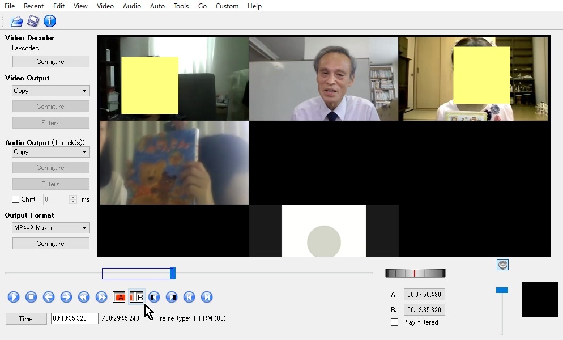Step back one frame with left arrow
The height and width of the screenshot is (340, 563).
(x=49, y=297)
